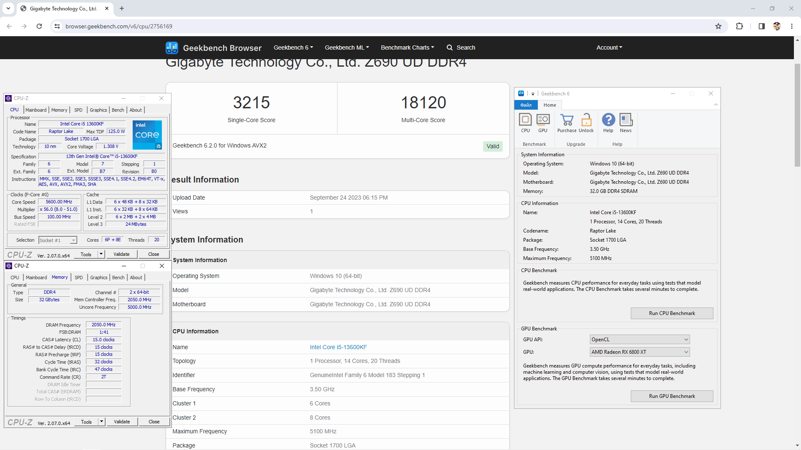The width and height of the screenshot is (801, 450).
Task: Click the Search item in Geekbench navbar
Action: tap(461, 47)
